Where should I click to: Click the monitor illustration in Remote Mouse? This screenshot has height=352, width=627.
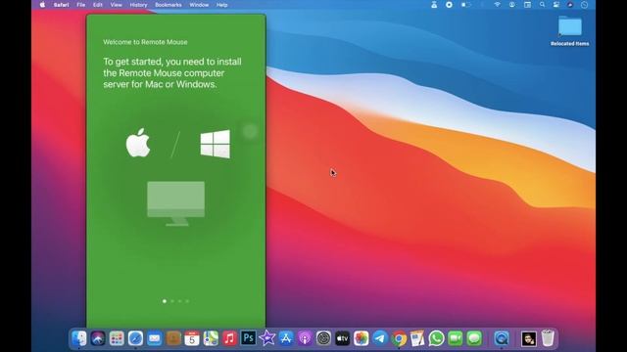click(x=176, y=203)
